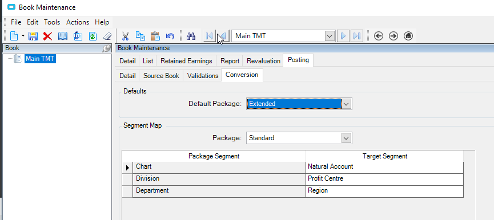Image resolution: width=494 pixels, height=220 pixels.
Task: Click the binoculars Find icon
Action: coord(191,36)
